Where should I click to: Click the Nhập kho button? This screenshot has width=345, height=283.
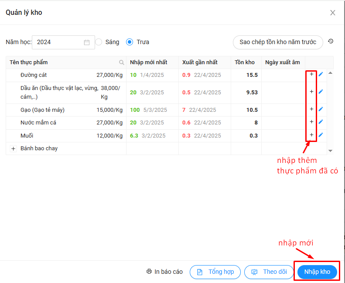click(x=317, y=272)
